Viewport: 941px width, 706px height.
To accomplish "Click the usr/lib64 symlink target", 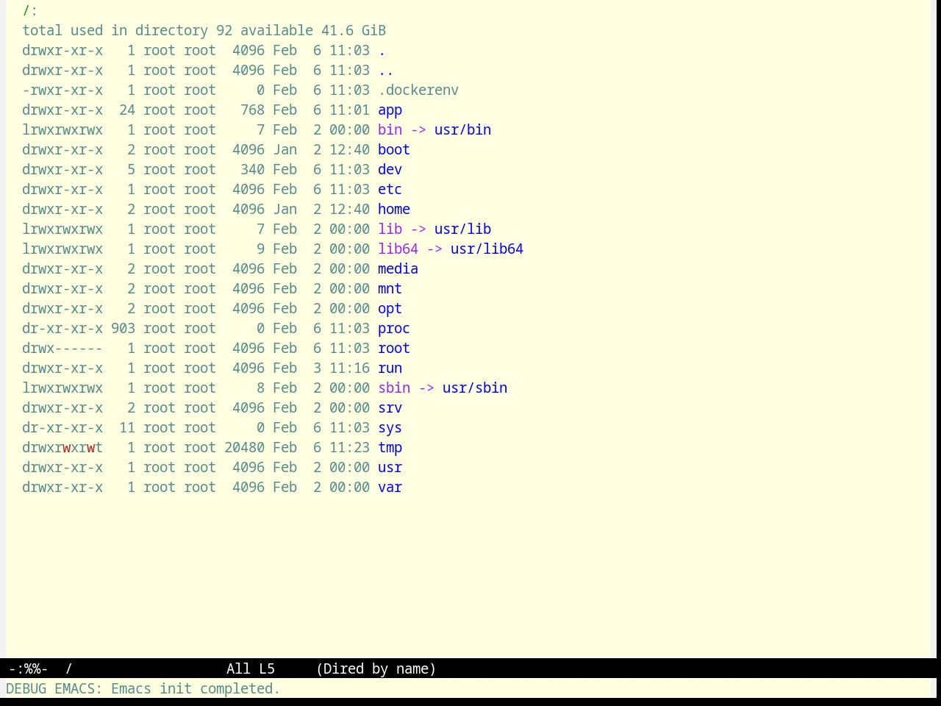I will click(487, 249).
